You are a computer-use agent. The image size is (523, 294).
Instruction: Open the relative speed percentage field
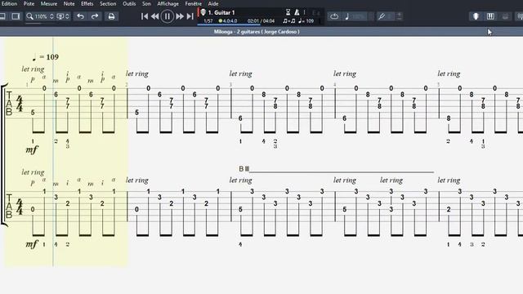coord(360,16)
